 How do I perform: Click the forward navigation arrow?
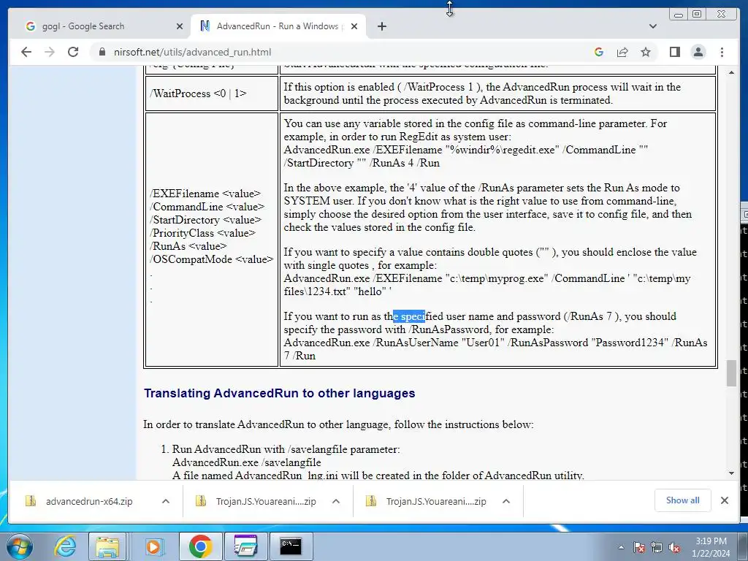[50, 52]
